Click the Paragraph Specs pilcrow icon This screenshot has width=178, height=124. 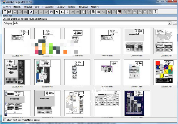[57, 12]
